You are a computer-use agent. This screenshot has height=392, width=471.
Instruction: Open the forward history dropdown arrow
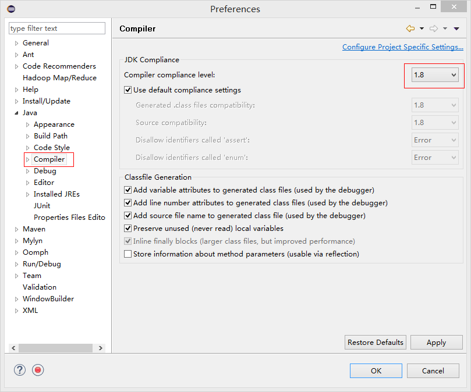pyautogui.click(x=445, y=28)
